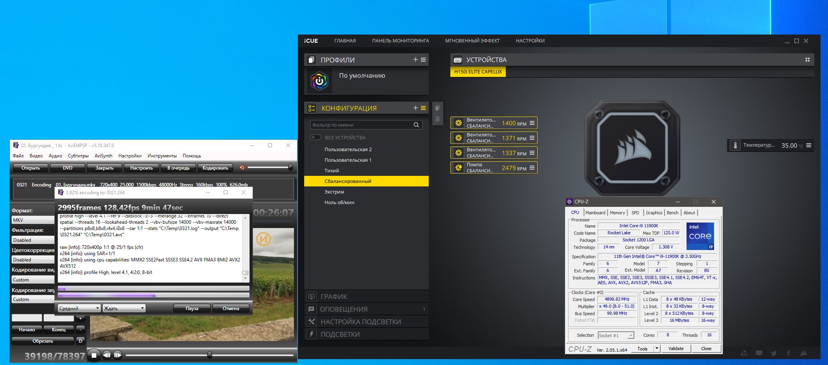
Task: Click the fan icon of the 1371 RPM fan
Action: click(x=458, y=138)
